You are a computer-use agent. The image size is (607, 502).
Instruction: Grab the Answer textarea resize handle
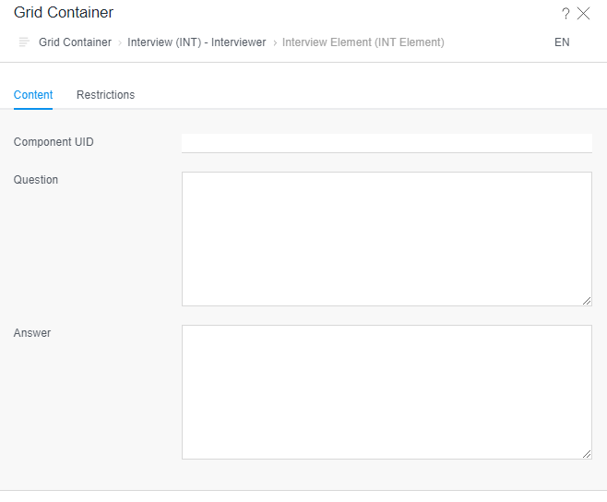(587, 454)
